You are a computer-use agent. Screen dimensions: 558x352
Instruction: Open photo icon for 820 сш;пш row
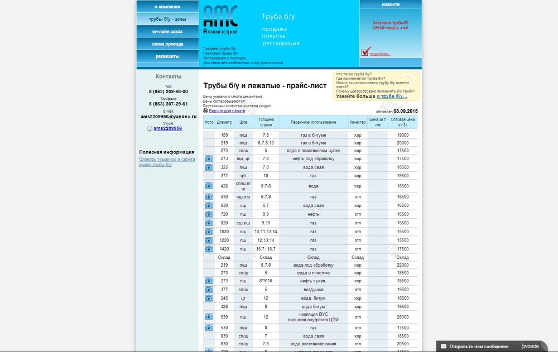[209, 223]
